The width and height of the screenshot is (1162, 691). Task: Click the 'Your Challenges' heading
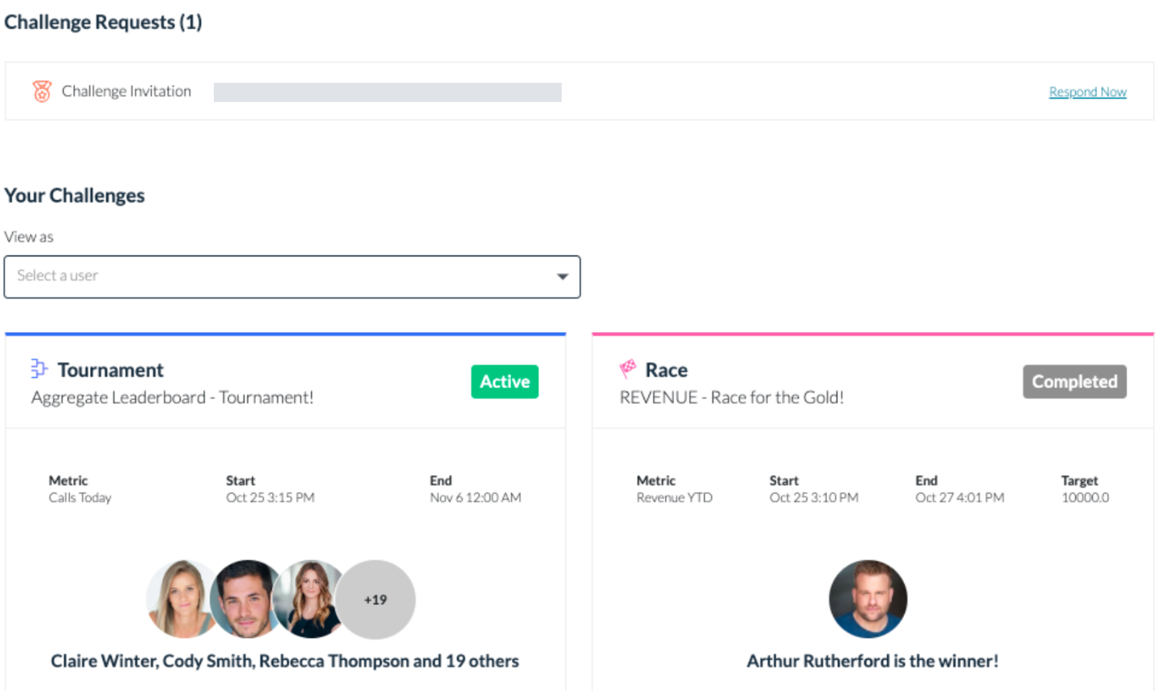pos(75,195)
